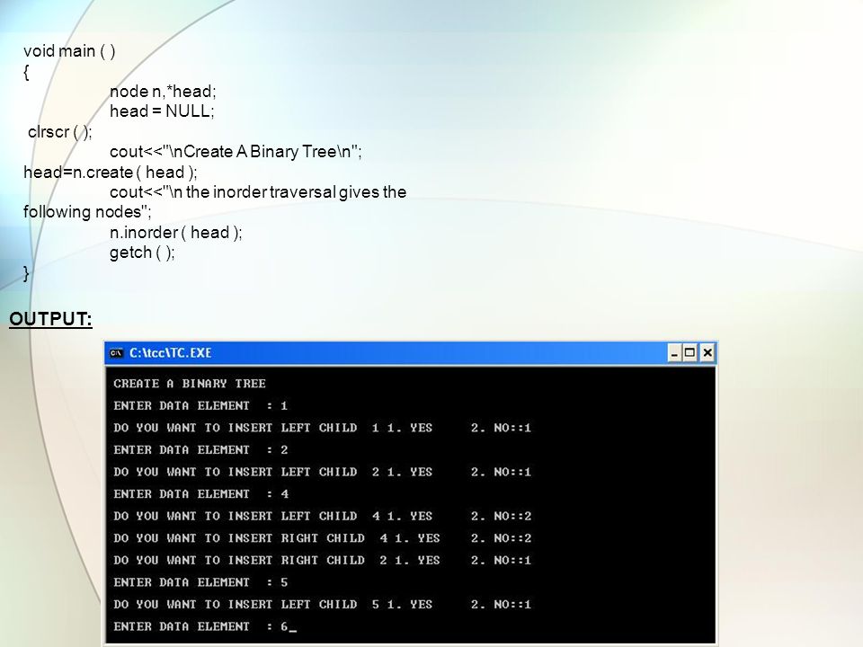Click 'ENTER DATA ELEMENT : 4' console line
This screenshot has height=647, width=863.
[x=200, y=494]
